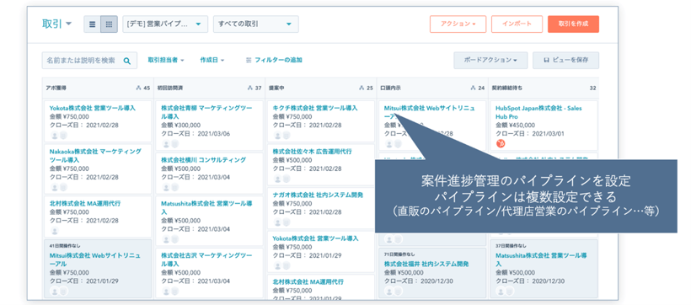691x305 pixels.
Task: Expand the 作成日 filter
Action: 212,60
